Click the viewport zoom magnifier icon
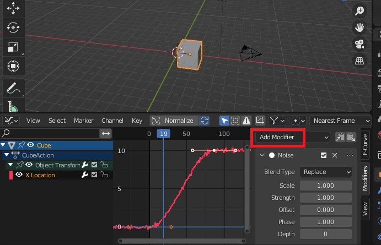The image size is (381, 245). tap(359, 10)
